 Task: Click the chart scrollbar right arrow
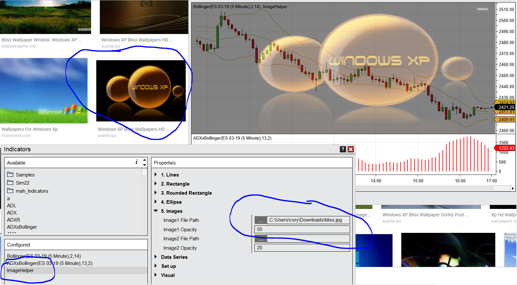pyautogui.click(x=512, y=188)
